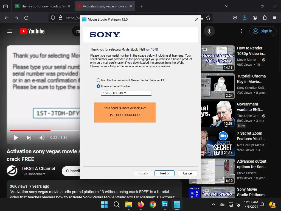Search with your voice microphone icon

pos(209,31)
